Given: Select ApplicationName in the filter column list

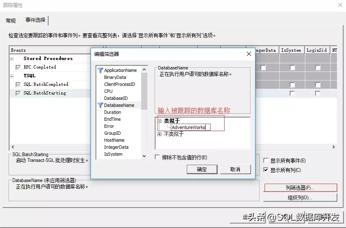Looking at the screenshot, I should point(120,70).
